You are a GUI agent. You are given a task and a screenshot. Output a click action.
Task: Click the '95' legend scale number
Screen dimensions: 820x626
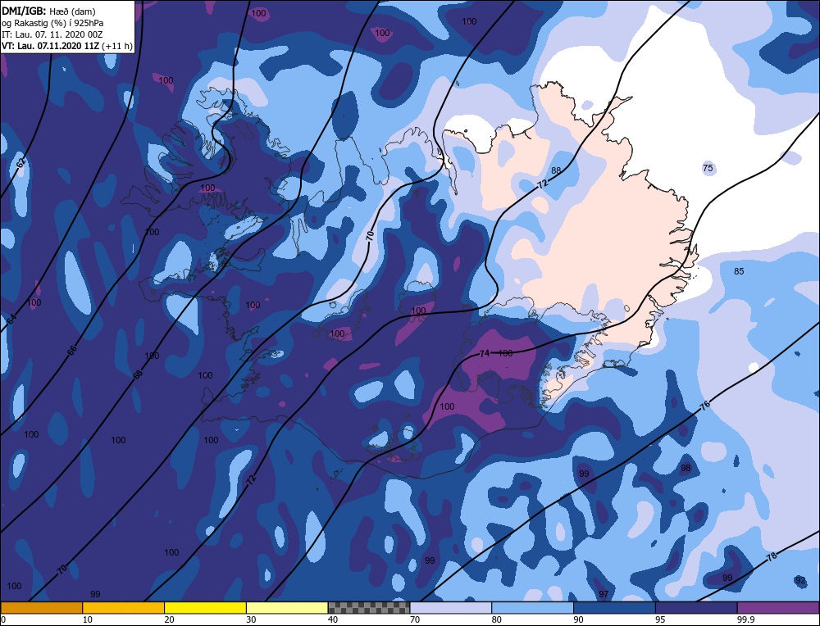point(660,619)
